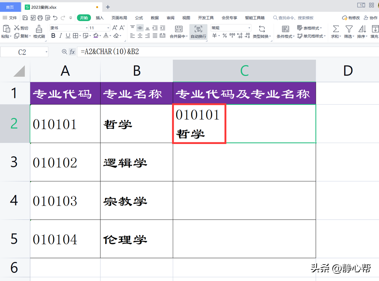Click the fill color bucket
The width and height of the screenshot is (379, 281).
click(x=96, y=36)
